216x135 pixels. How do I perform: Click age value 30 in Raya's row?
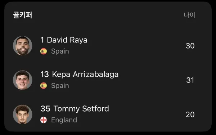coord(190,46)
